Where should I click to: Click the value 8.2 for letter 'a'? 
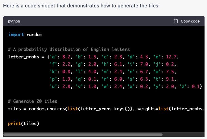pos(66,57)
